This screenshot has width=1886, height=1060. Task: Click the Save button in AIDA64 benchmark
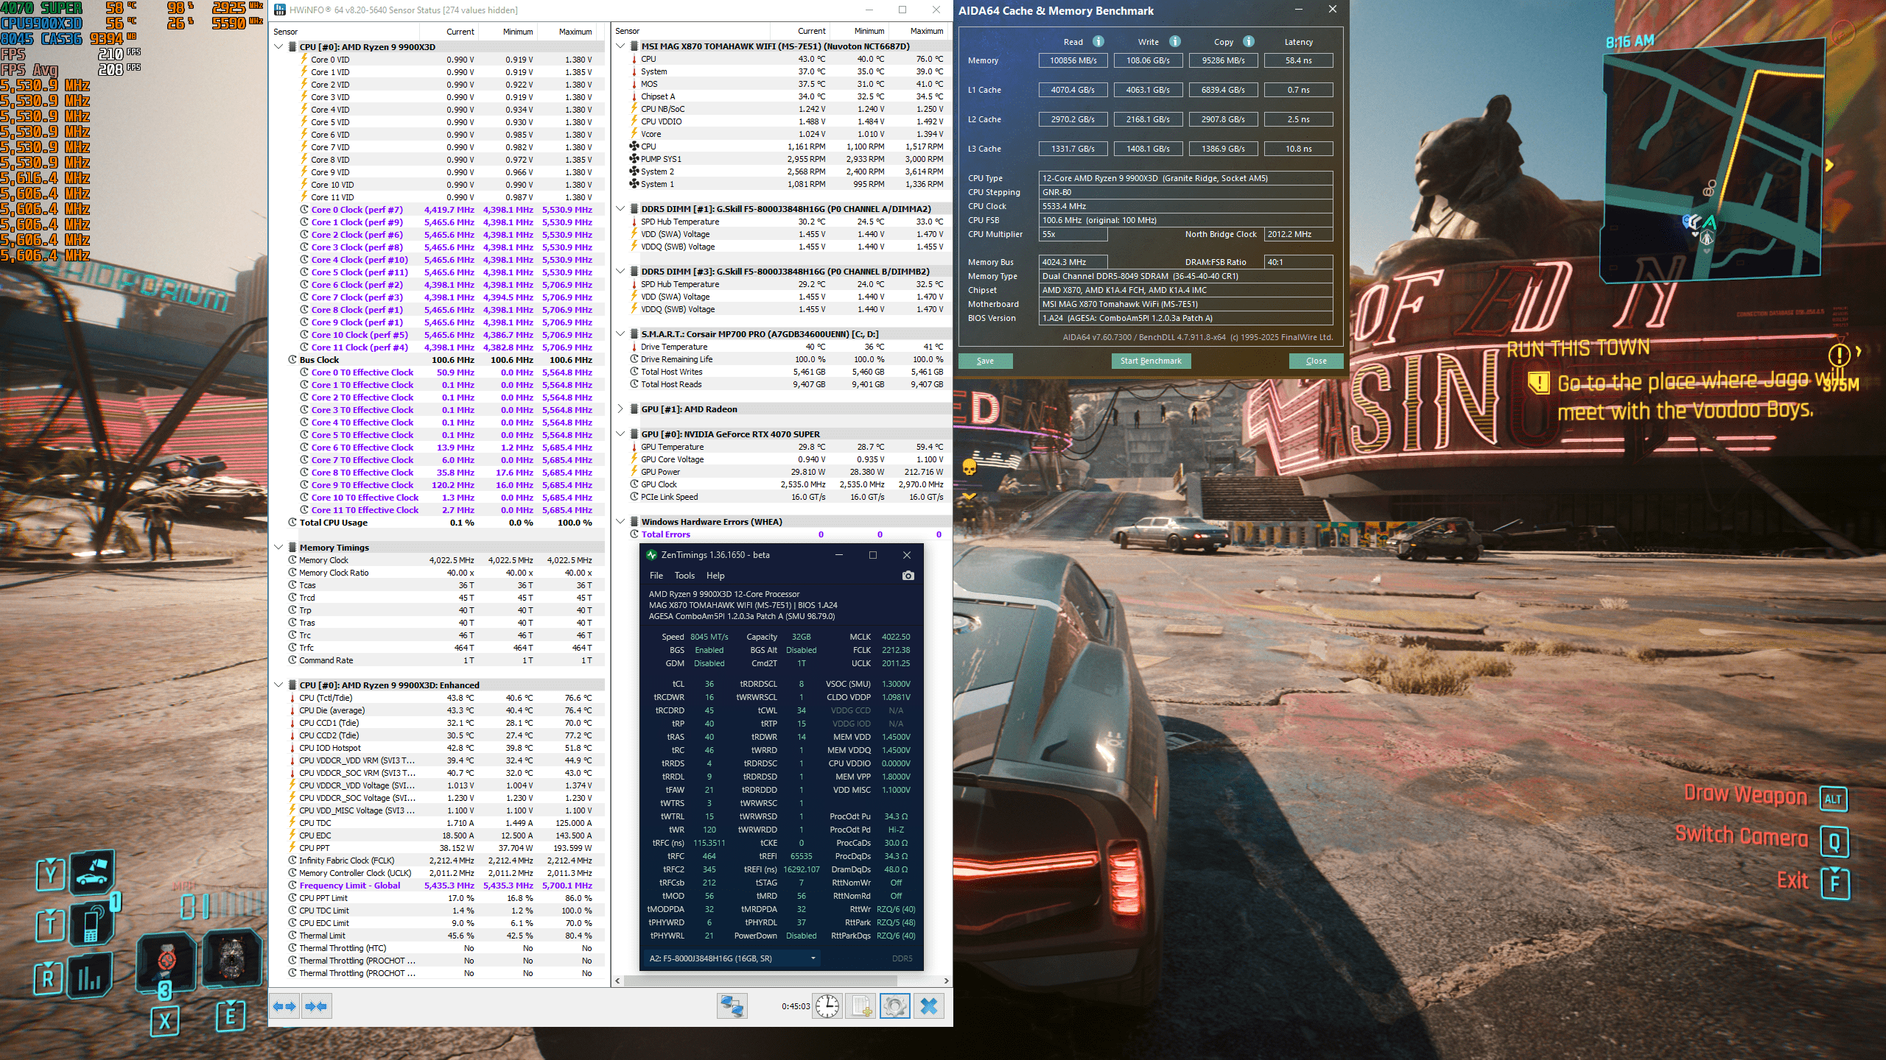click(x=985, y=361)
